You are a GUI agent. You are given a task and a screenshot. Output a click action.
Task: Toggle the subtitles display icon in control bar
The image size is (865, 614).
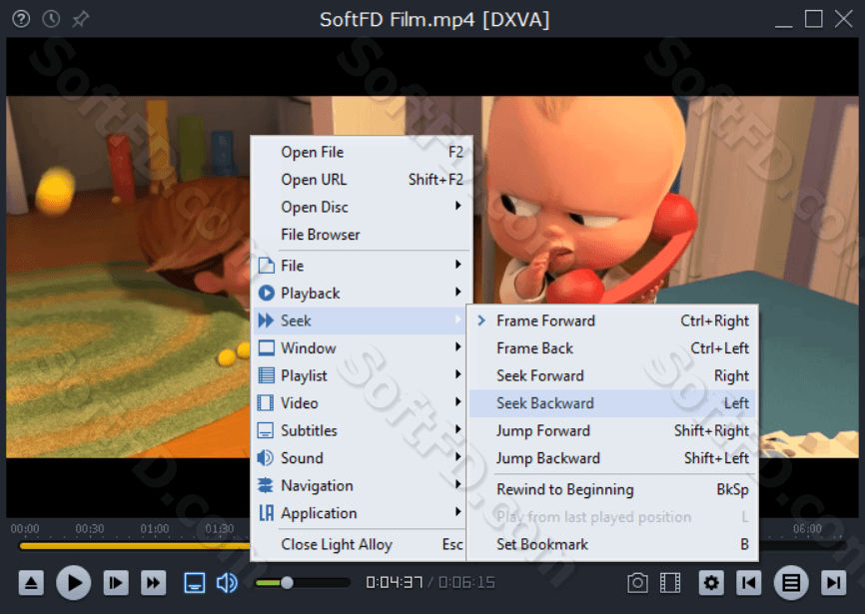194,583
